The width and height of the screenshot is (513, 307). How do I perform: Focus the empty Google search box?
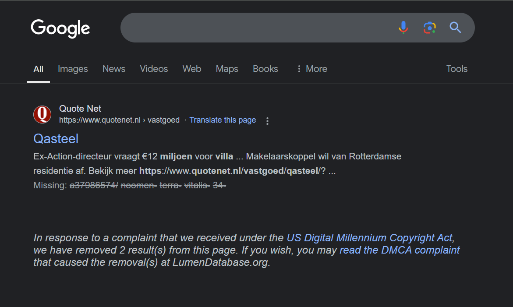coord(254,28)
